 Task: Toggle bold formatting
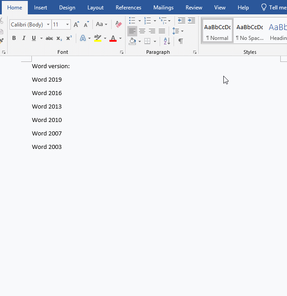[x=14, y=38]
